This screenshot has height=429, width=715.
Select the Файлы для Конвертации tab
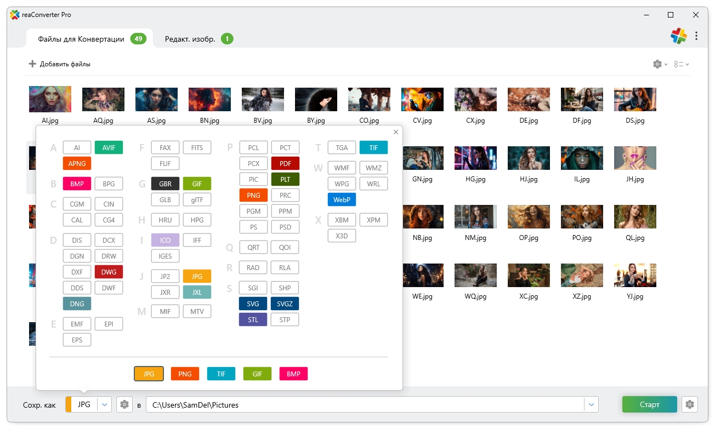[81, 39]
